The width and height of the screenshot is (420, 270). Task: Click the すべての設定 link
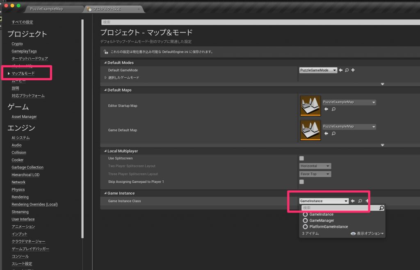coord(23,22)
